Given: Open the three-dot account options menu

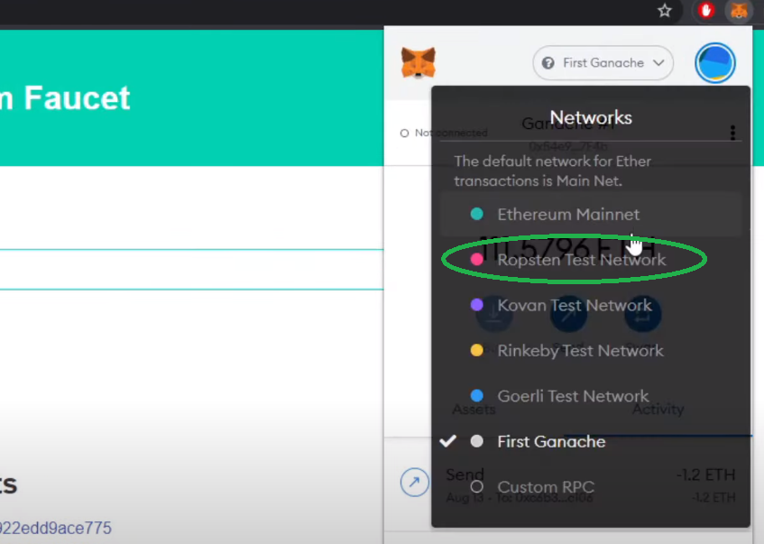Looking at the screenshot, I should coord(732,133).
